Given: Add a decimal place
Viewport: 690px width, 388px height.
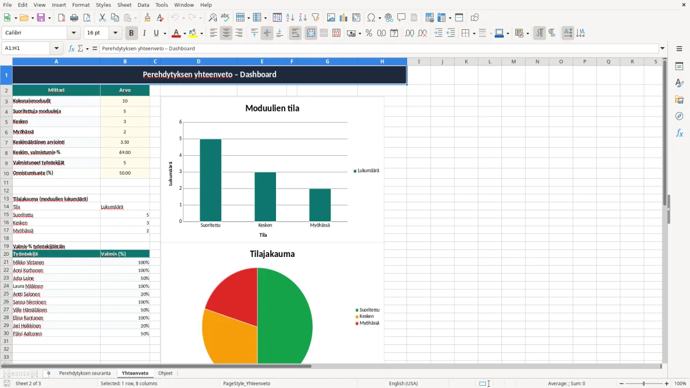Looking at the screenshot, I should coord(409,33).
